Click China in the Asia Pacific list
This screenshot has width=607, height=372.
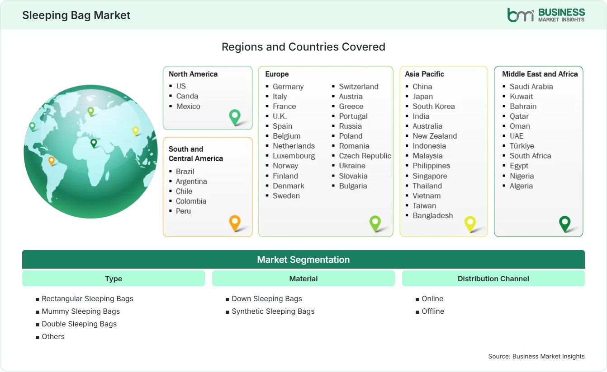pos(422,87)
